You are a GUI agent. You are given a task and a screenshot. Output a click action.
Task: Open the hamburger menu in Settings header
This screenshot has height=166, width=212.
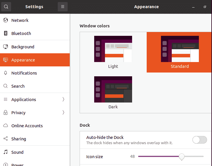click(x=63, y=7)
